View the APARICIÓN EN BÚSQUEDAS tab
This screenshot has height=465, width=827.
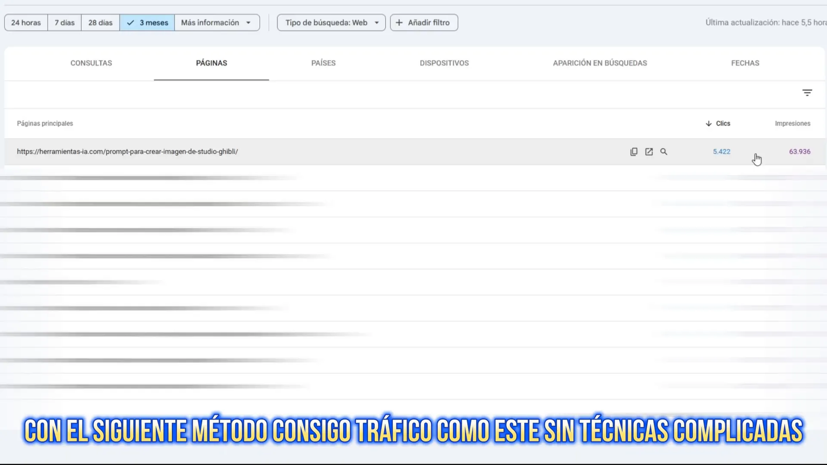[x=600, y=63]
